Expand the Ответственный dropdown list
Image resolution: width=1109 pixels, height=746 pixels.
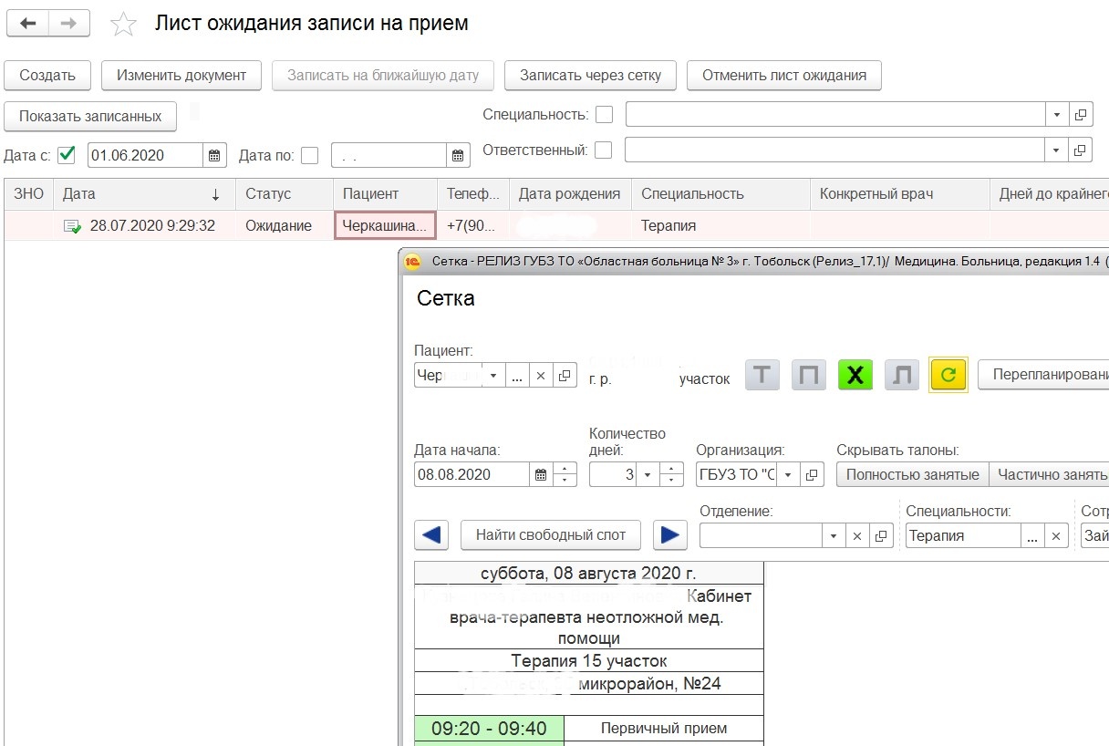pos(1057,150)
